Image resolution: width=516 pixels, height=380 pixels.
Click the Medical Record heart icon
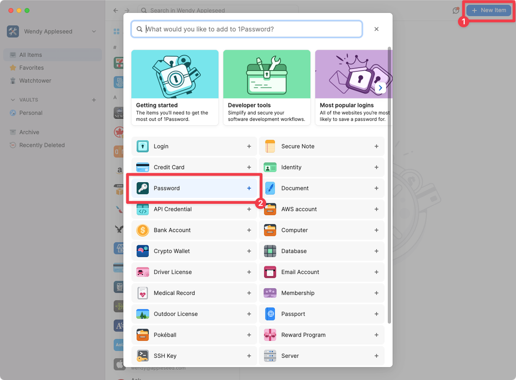[143, 293]
